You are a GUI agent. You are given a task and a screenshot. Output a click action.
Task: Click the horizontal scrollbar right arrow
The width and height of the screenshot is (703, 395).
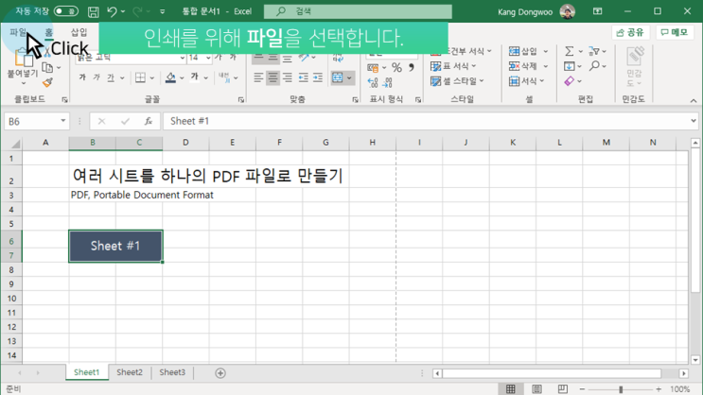(683, 373)
